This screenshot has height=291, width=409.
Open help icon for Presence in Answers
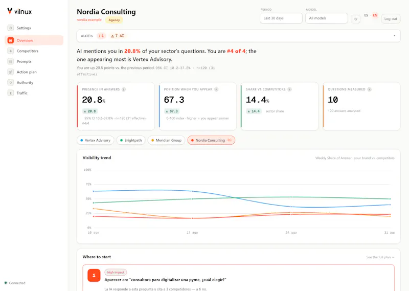(x=124, y=89)
